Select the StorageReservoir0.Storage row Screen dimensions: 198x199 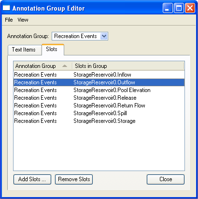(x=99, y=121)
